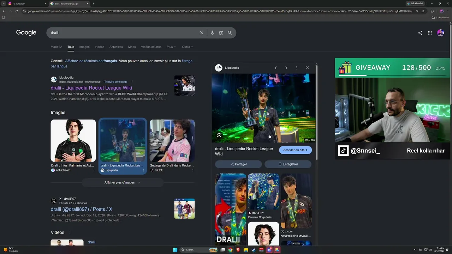
Task: Click Traduire cette page link
Action: click(116, 82)
